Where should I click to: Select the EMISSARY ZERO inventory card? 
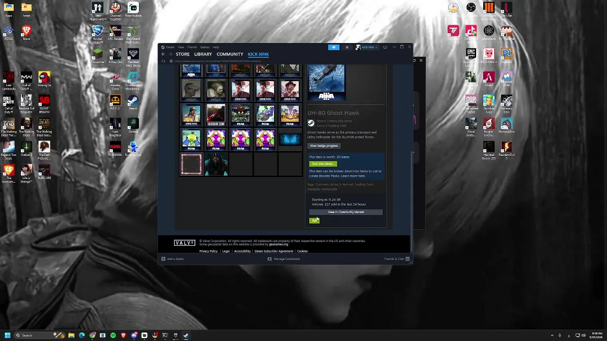(x=216, y=115)
